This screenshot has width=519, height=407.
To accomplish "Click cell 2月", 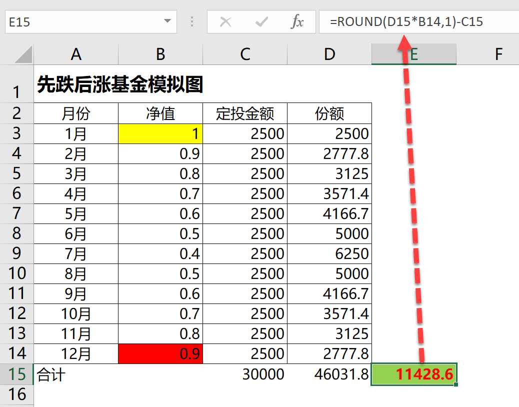I will 76,154.
